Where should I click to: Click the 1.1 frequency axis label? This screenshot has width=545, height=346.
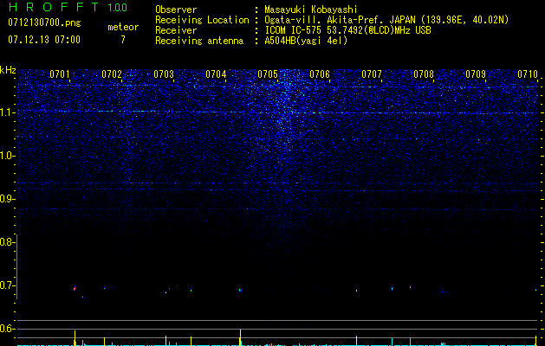(x=7, y=112)
